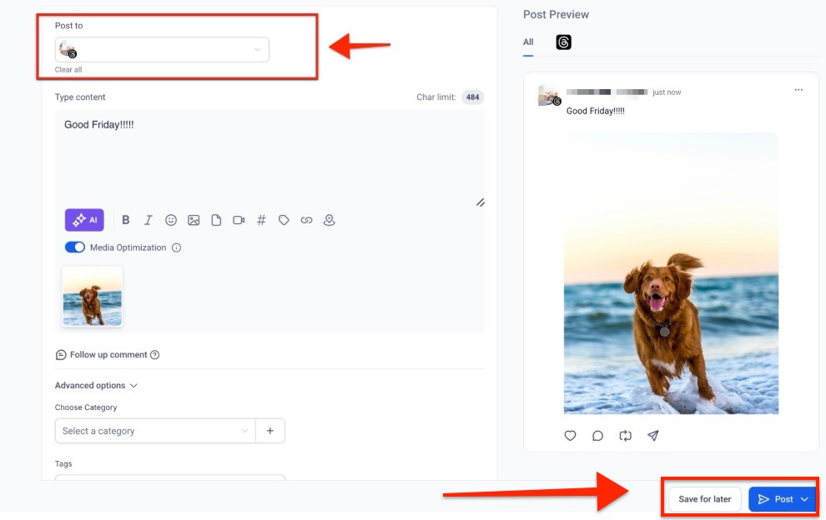
Task: Click the heart icon in the preview
Action: (x=570, y=435)
